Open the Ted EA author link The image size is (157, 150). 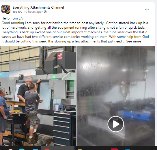(x=17, y=12)
